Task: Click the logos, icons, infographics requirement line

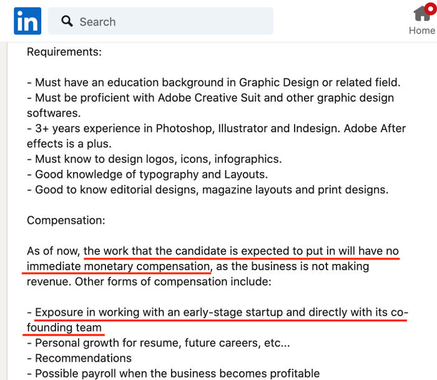Action: tap(154, 159)
